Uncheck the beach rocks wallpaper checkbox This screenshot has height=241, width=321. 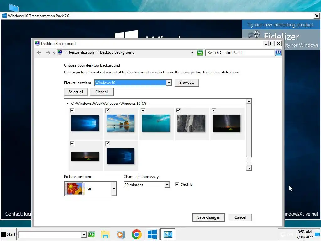tap(108, 110)
